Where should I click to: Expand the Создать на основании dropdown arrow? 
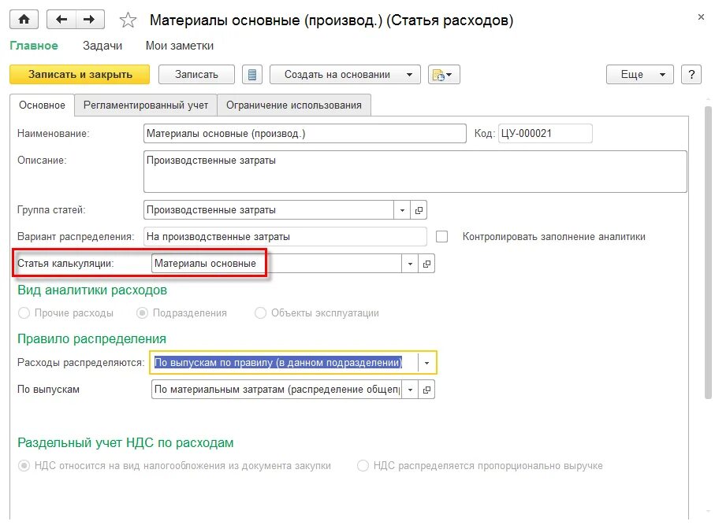409,74
